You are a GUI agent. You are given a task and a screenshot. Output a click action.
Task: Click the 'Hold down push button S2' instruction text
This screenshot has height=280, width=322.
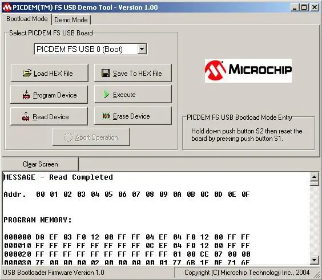pos(247,135)
